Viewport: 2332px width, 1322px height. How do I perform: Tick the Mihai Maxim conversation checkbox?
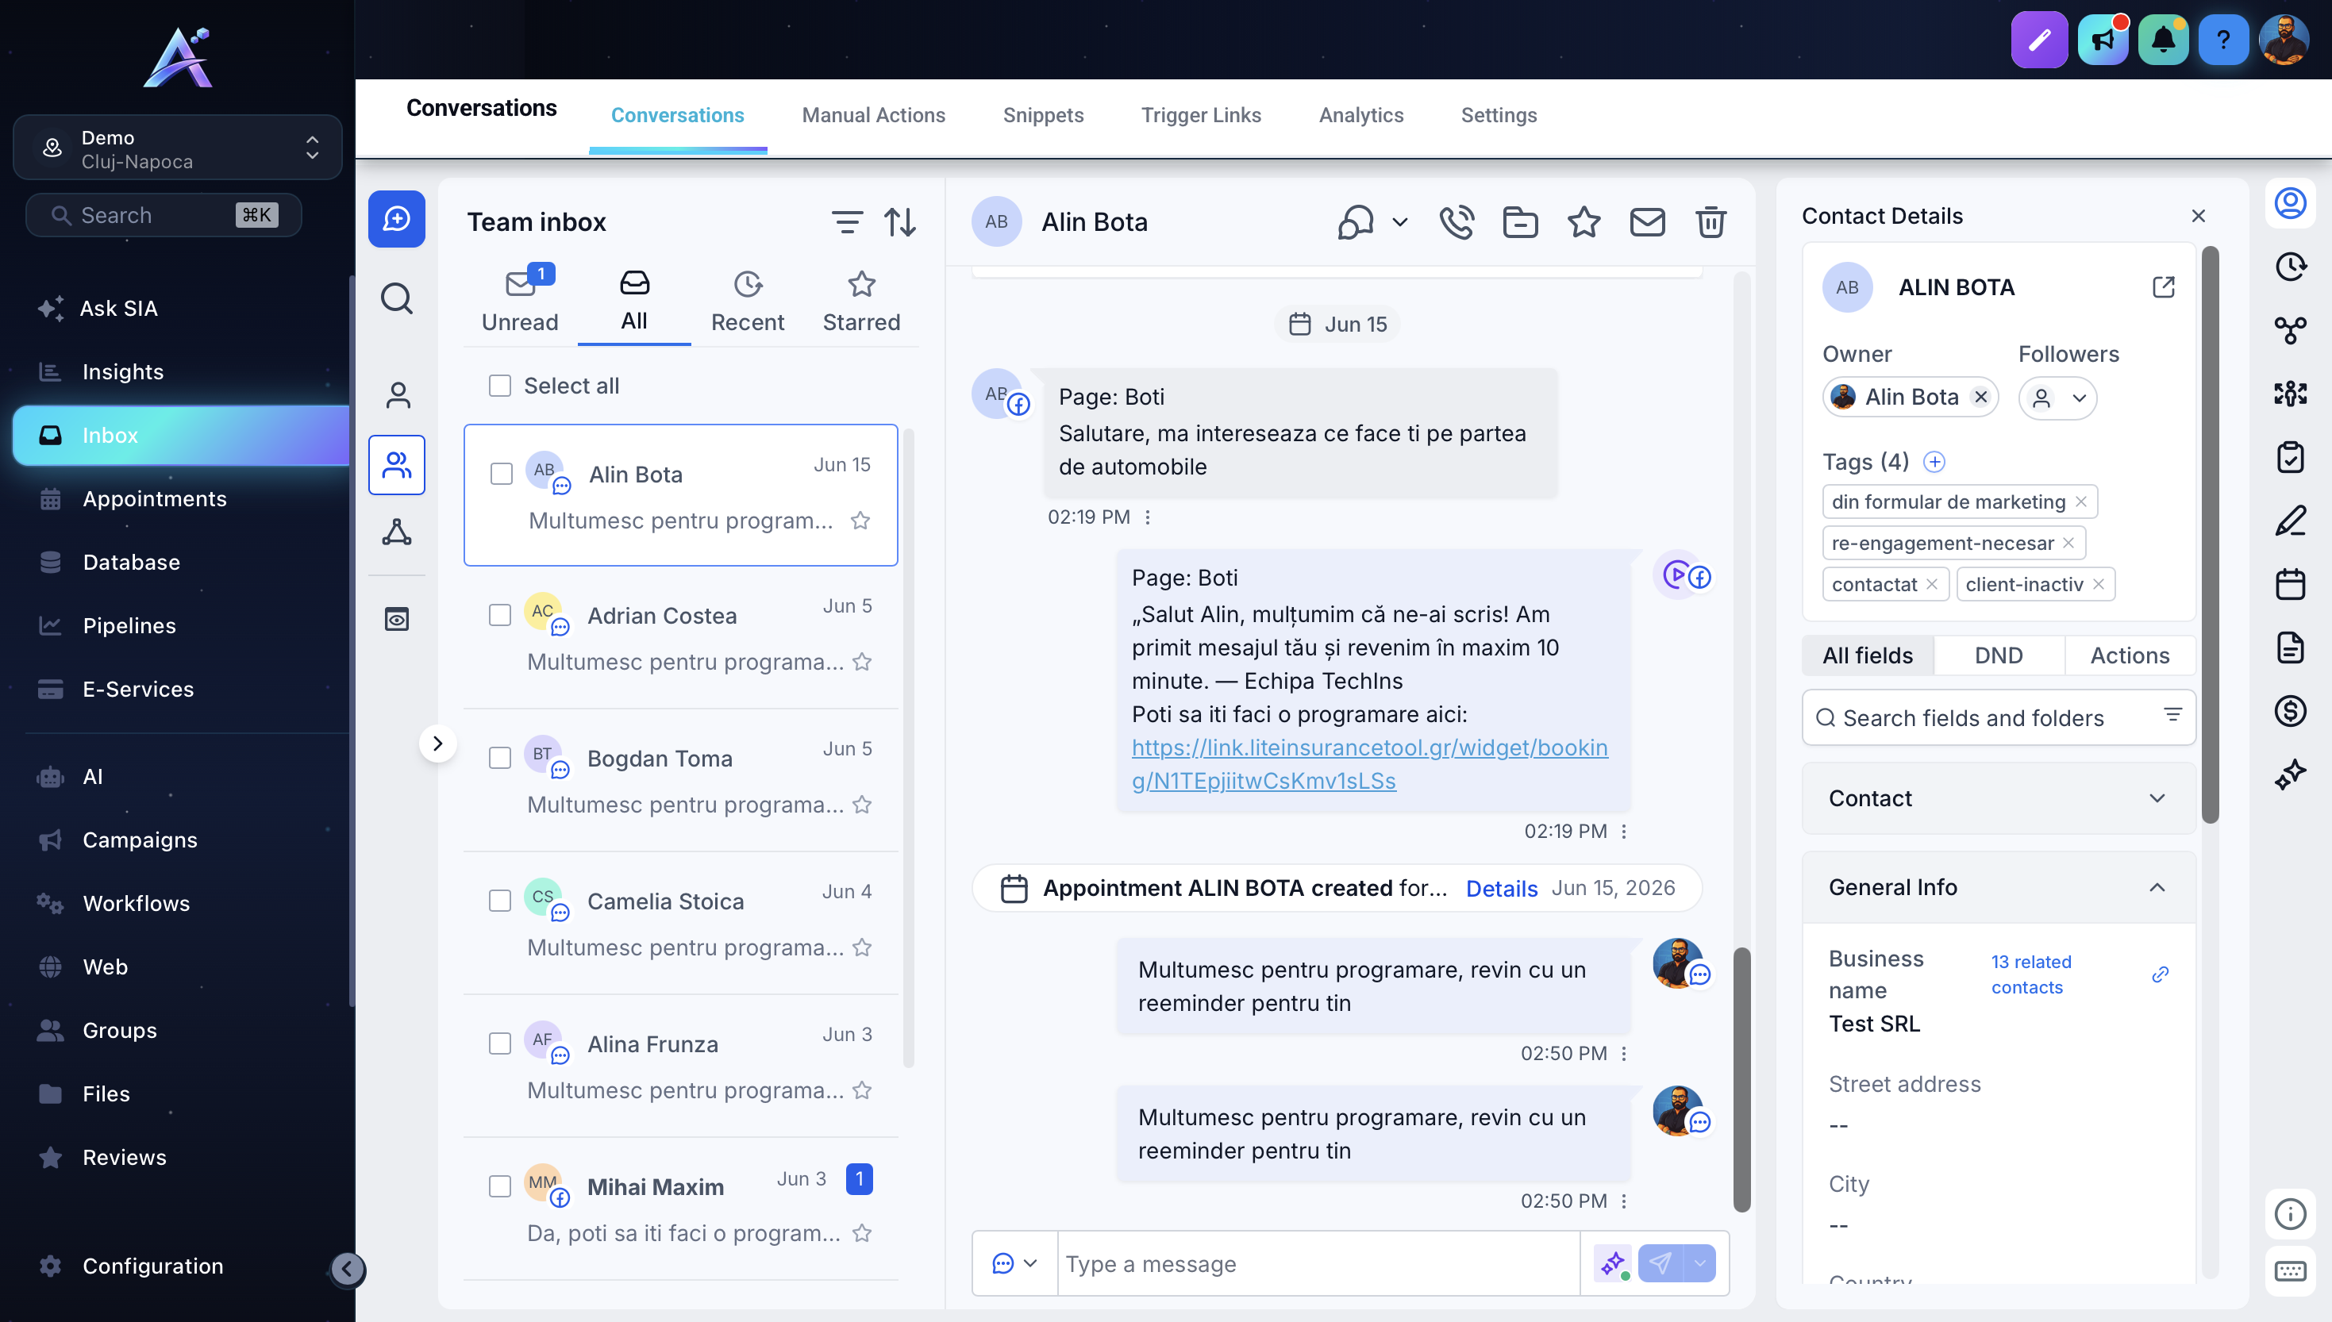click(x=499, y=1186)
